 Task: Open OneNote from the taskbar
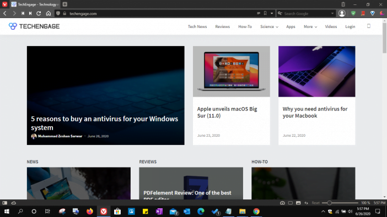pyautogui.click(x=159, y=212)
